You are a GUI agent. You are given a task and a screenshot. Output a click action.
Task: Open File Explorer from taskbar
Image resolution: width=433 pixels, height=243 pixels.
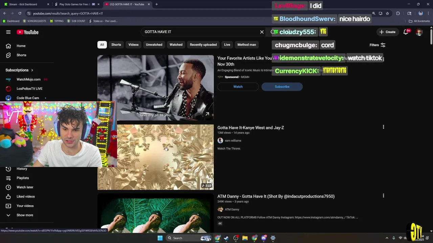click(245, 238)
